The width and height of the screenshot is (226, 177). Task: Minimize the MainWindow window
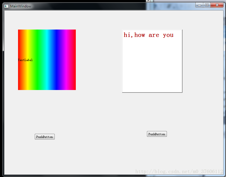(x=199, y=5)
